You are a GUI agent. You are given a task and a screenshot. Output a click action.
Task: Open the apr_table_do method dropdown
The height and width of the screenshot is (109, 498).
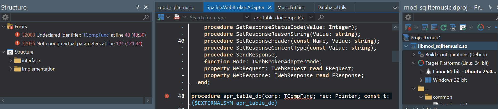coord(311,18)
